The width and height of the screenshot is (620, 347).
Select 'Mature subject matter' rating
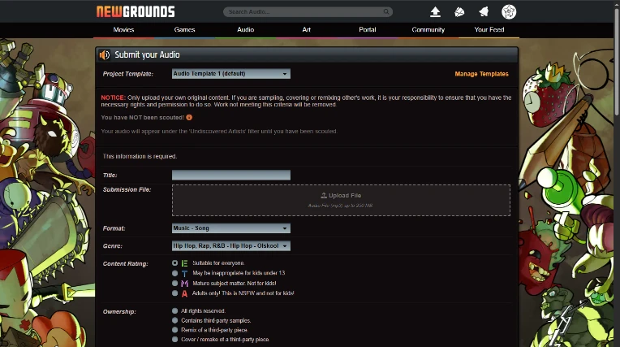click(174, 284)
